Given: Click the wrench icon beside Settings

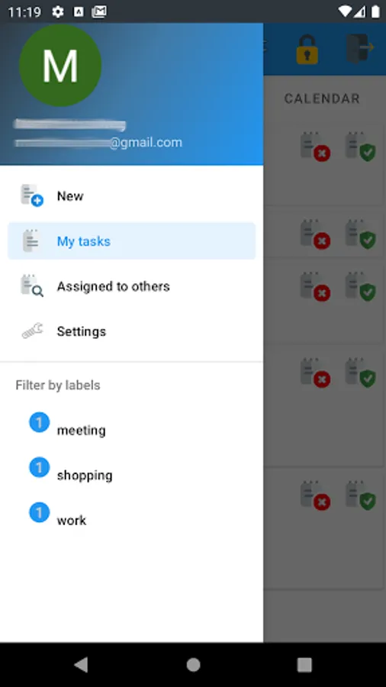Looking at the screenshot, I should 32,331.
